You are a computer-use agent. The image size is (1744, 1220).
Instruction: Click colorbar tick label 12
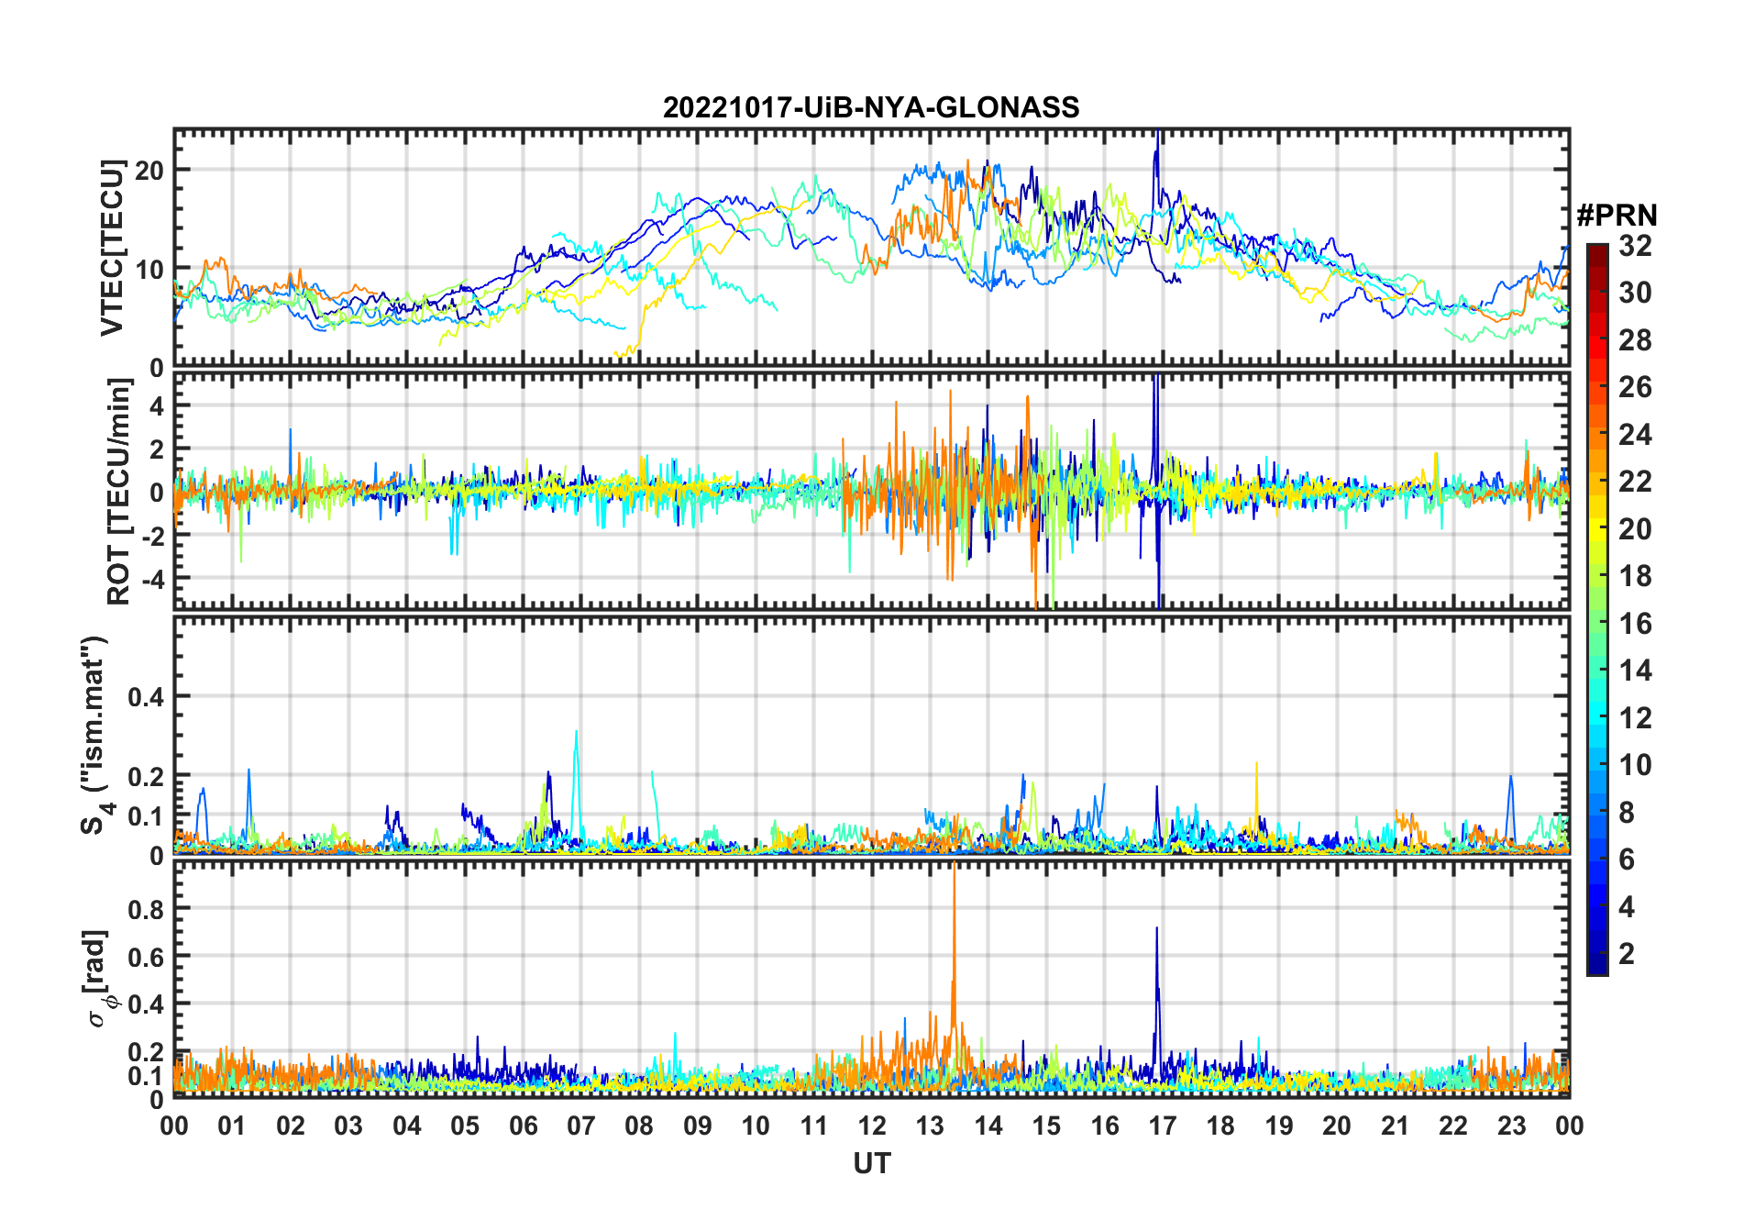pyautogui.click(x=1635, y=718)
